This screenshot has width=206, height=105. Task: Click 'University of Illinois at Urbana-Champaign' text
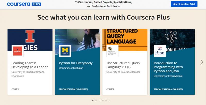(x=28, y=74)
